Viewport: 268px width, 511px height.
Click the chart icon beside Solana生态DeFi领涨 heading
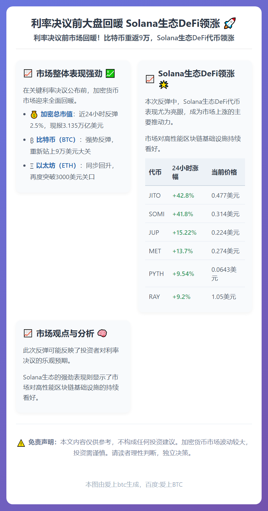(x=150, y=79)
